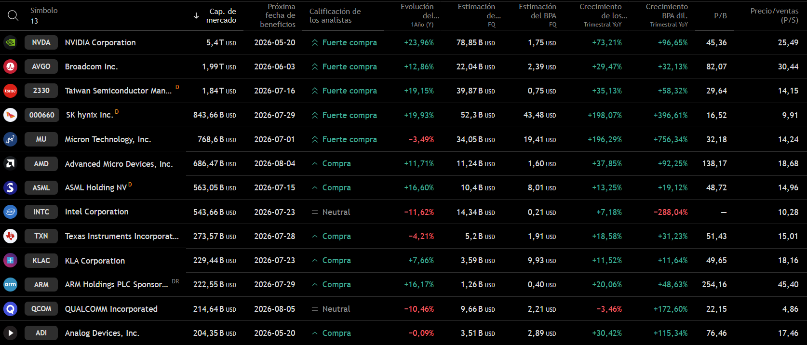This screenshot has height=345, width=807.
Task: Open the MU ticker symbol
Action: (x=41, y=139)
